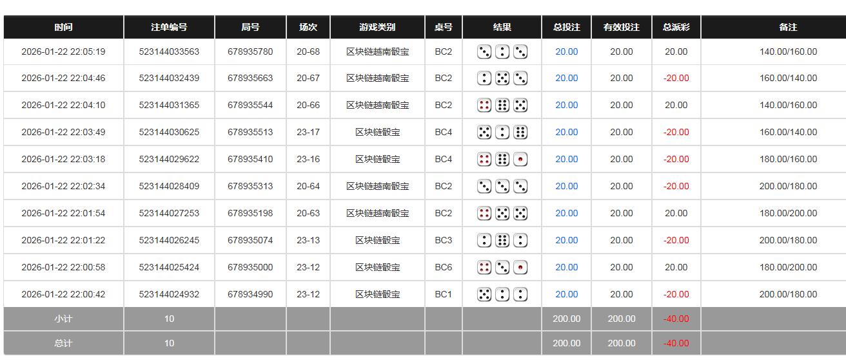
Task: Click the 总派彩 column header
Action: (676, 27)
